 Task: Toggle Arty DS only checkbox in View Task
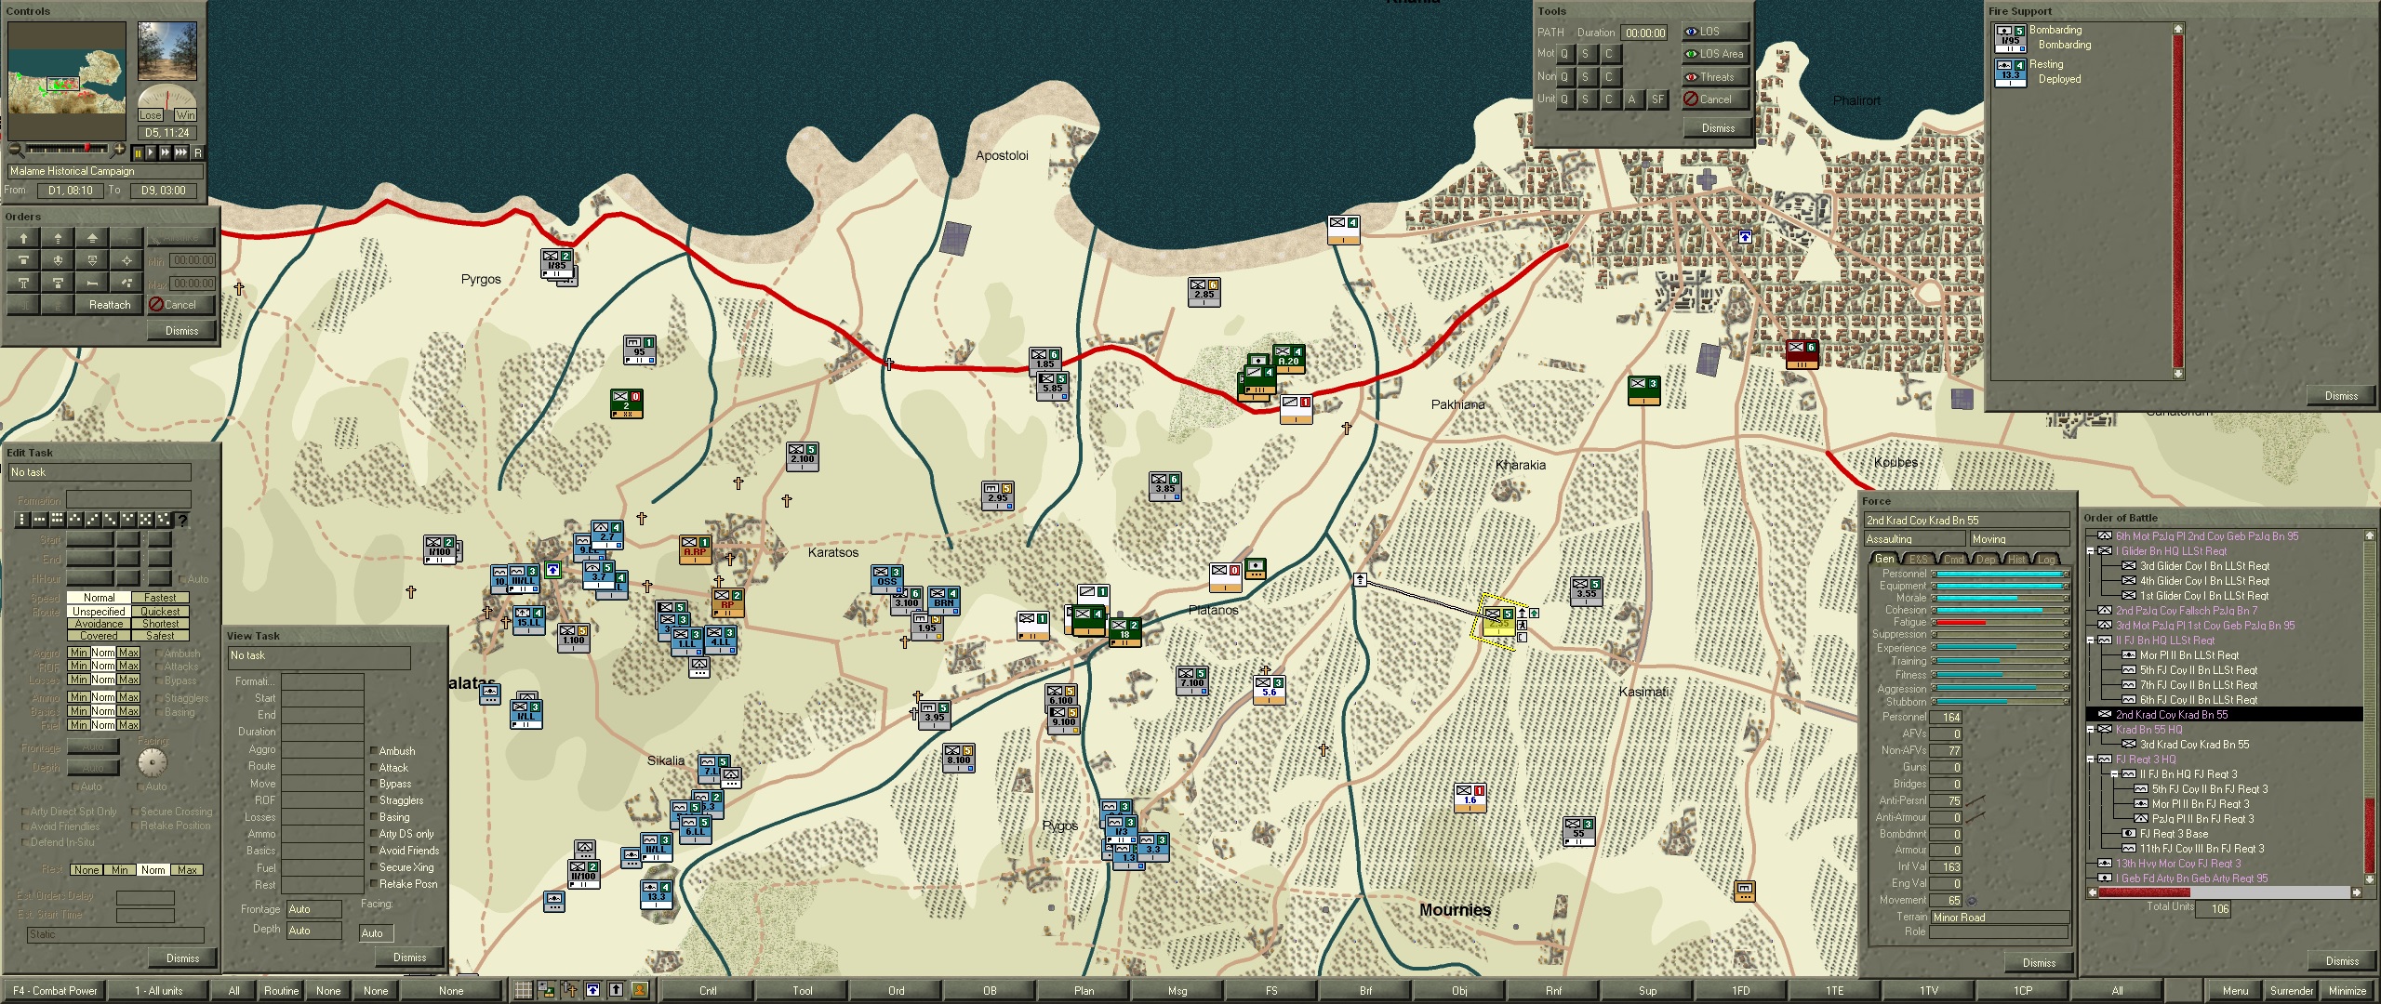(373, 834)
